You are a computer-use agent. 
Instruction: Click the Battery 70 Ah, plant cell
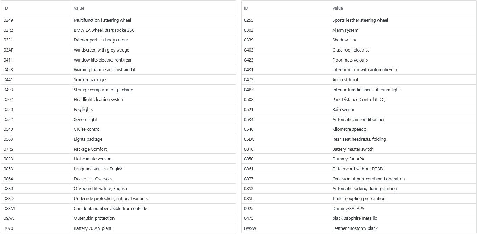(x=154, y=228)
